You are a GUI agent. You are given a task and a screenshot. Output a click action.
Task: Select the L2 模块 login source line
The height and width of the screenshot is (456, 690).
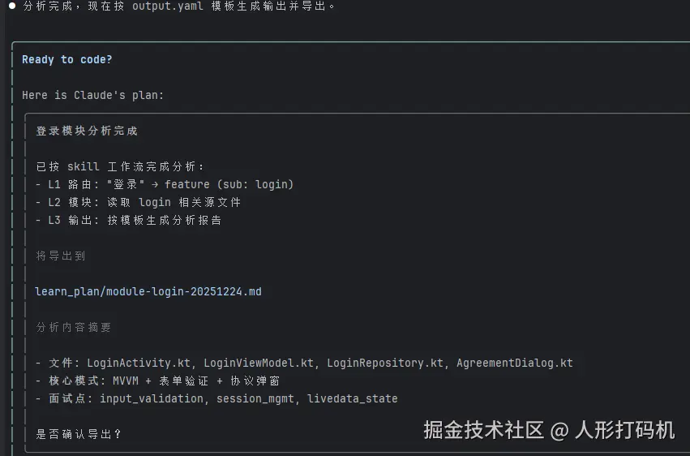click(138, 202)
